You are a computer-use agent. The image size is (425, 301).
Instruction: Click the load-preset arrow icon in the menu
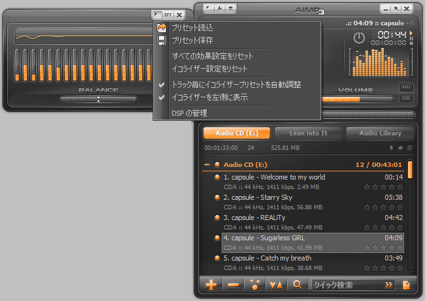[x=162, y=27]
